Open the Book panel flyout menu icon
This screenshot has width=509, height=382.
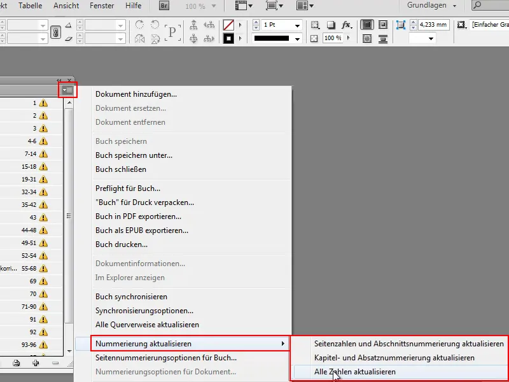click(x=68, y=90)
